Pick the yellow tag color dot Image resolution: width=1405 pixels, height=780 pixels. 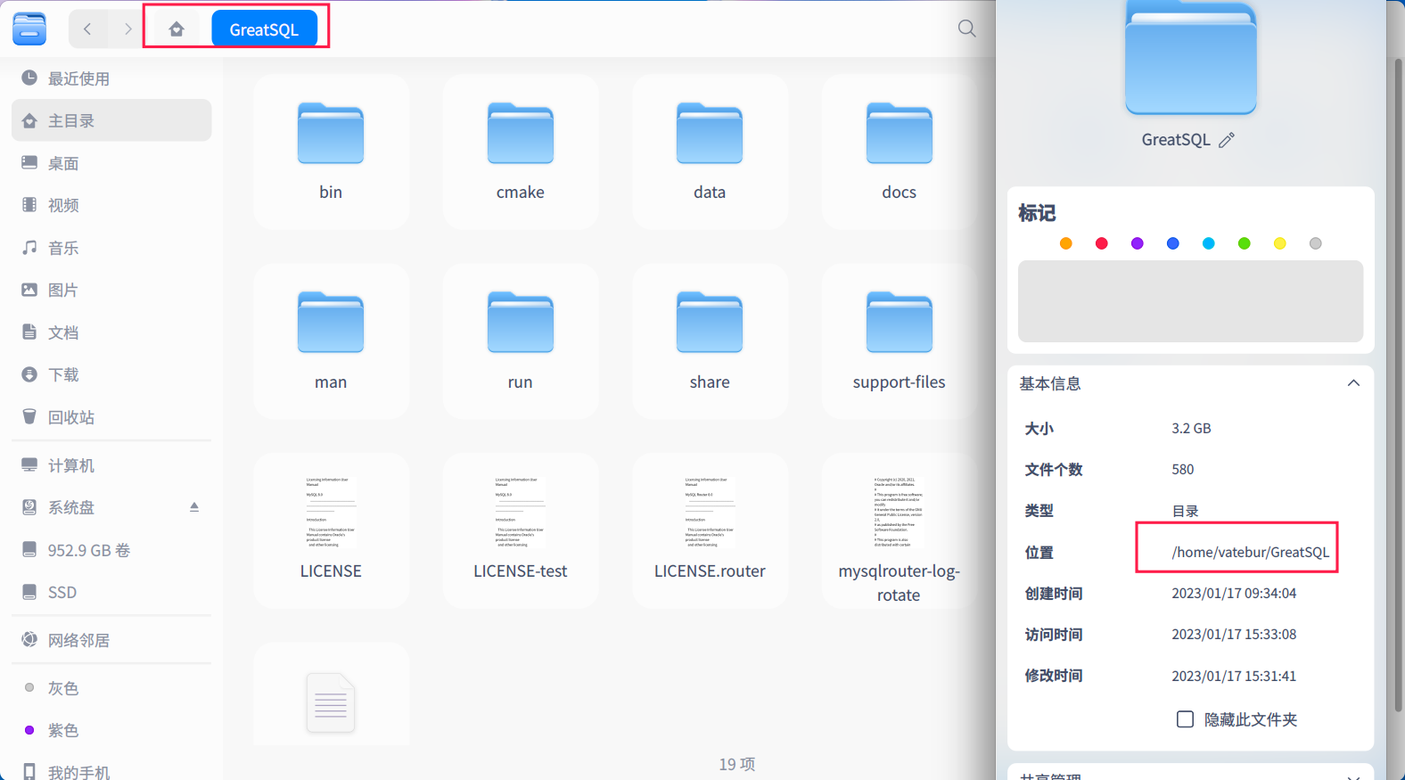pyautogui.click(x=1279, y=243)
